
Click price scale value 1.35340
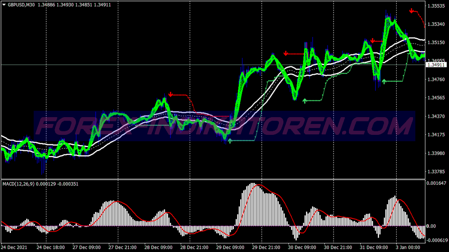click(x=436, y=24)
